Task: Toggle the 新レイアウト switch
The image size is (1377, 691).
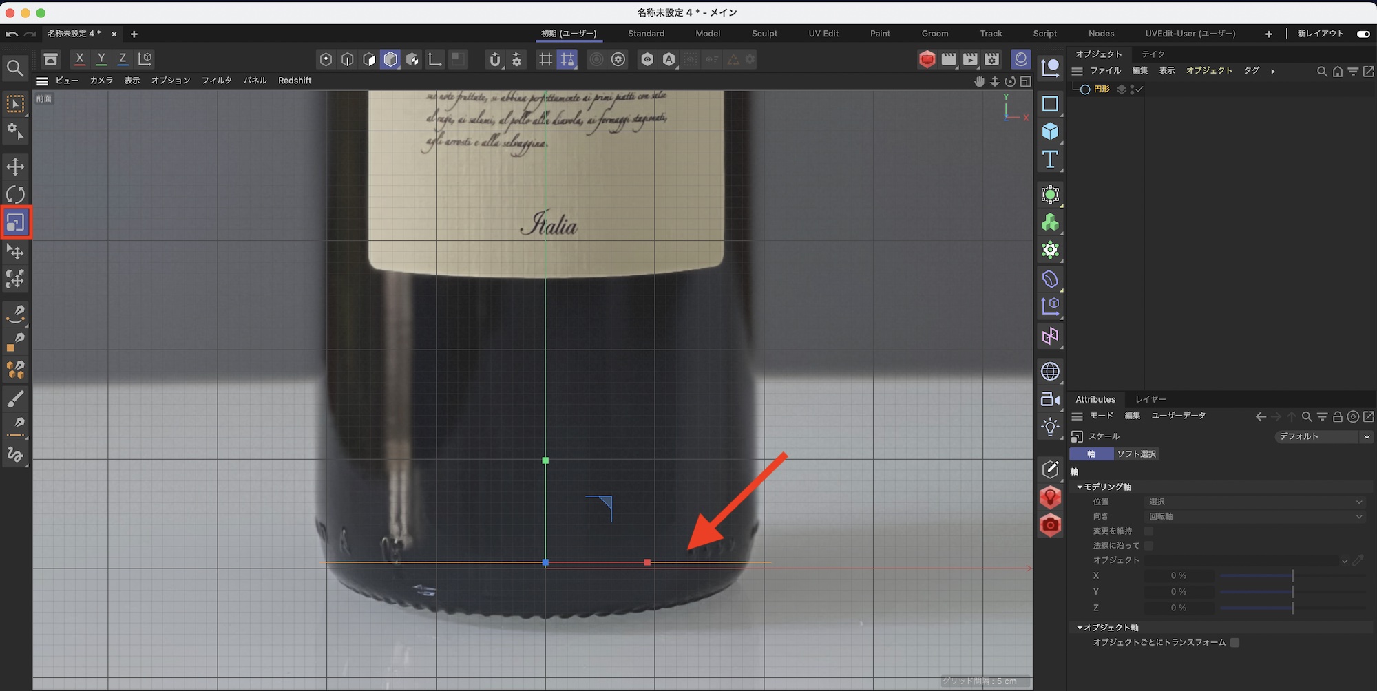Action: 1363,34
